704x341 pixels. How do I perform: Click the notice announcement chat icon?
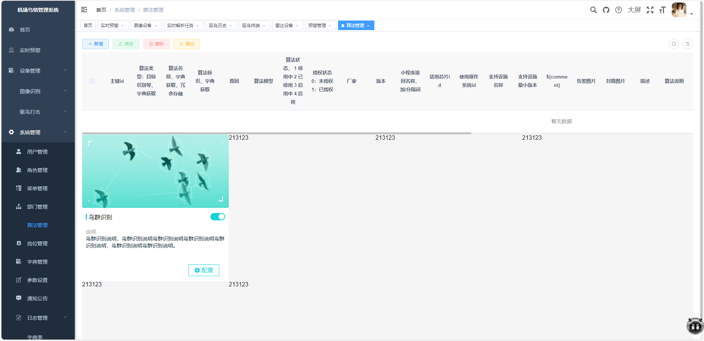pyautogui.click(x=19, y=298)
